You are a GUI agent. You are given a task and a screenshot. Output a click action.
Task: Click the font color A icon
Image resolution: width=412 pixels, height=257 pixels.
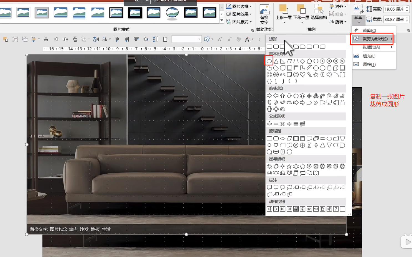point(247,39)
